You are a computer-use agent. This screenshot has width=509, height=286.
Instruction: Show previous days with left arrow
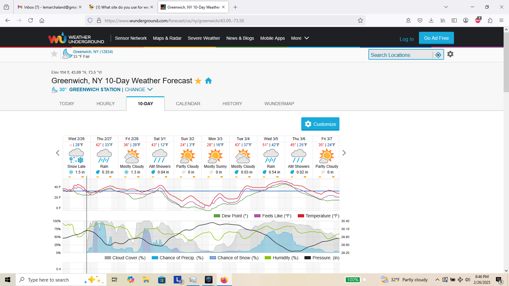tap(58, 153)
